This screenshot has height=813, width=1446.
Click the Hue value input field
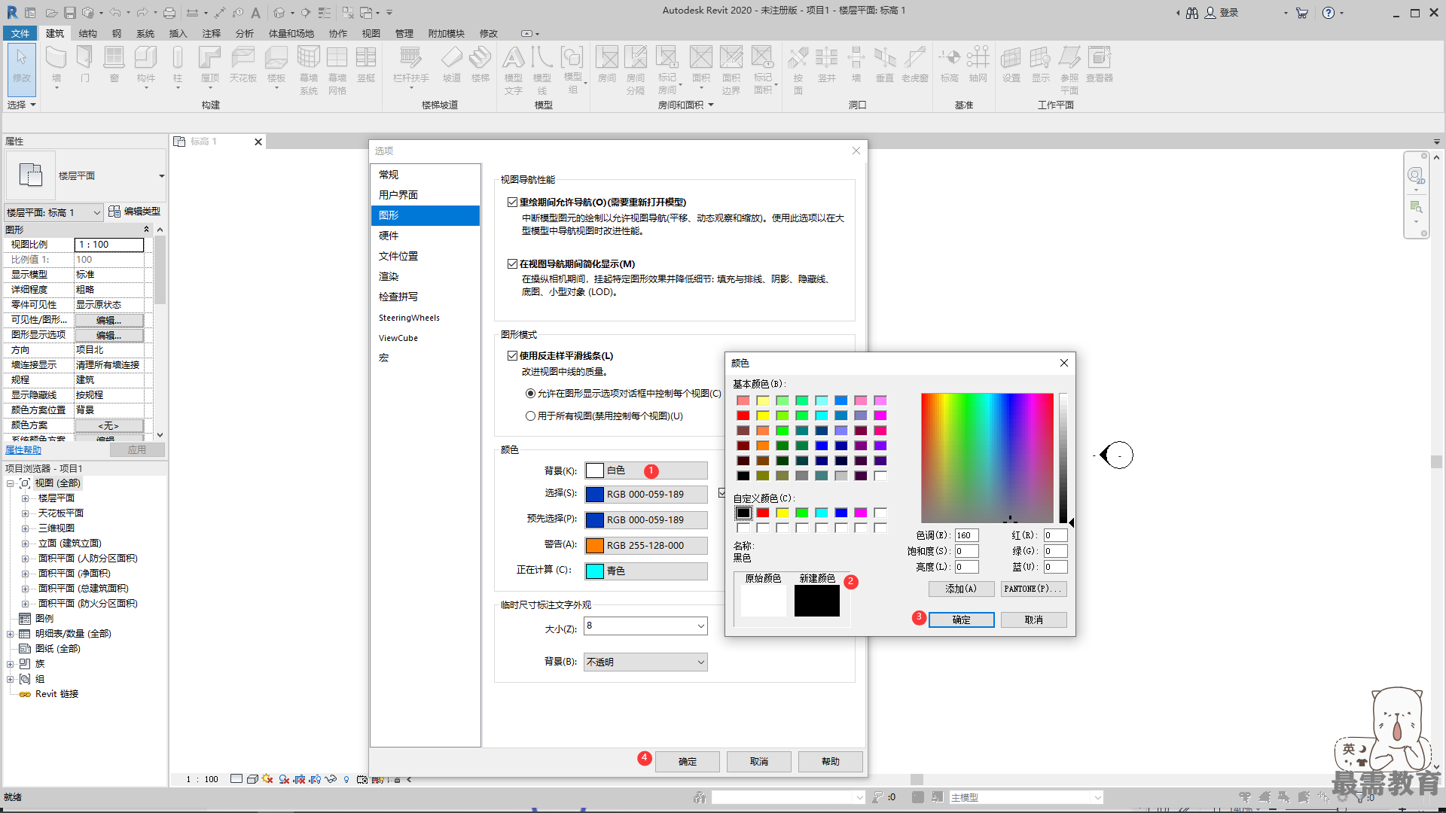966,535
